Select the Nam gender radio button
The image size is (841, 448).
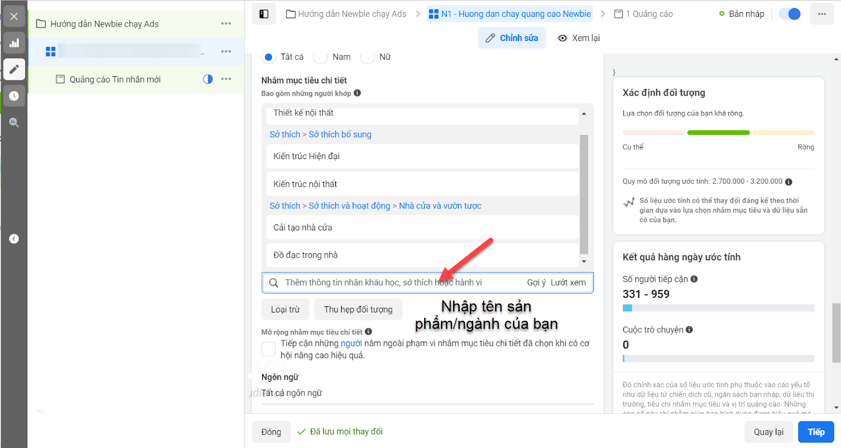tap(321, 57)
